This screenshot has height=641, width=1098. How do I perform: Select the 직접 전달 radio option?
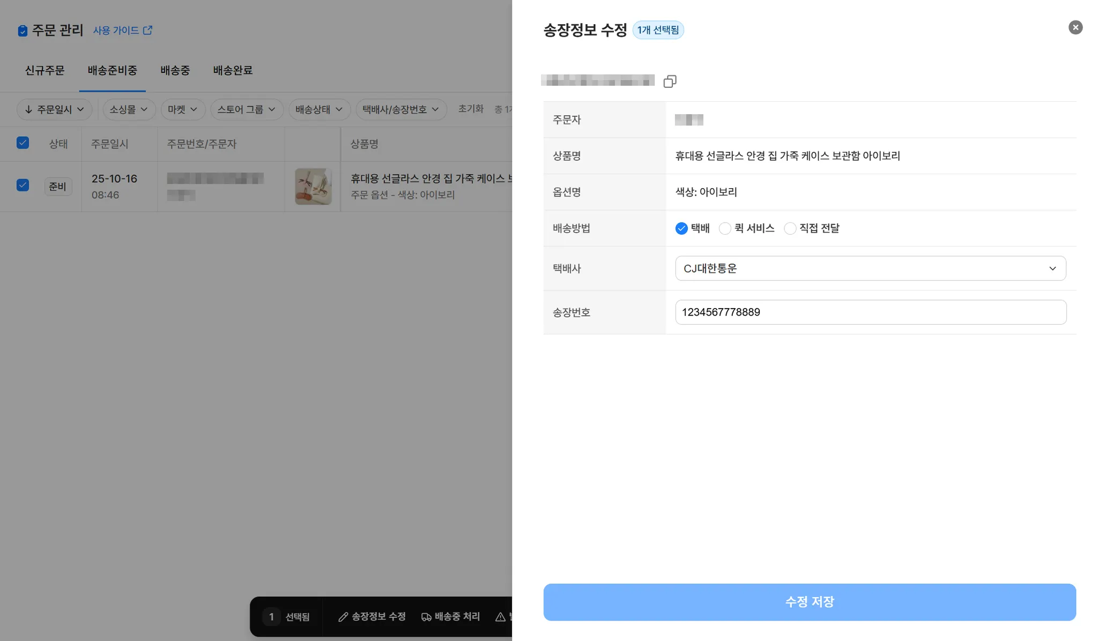(790, 228)
